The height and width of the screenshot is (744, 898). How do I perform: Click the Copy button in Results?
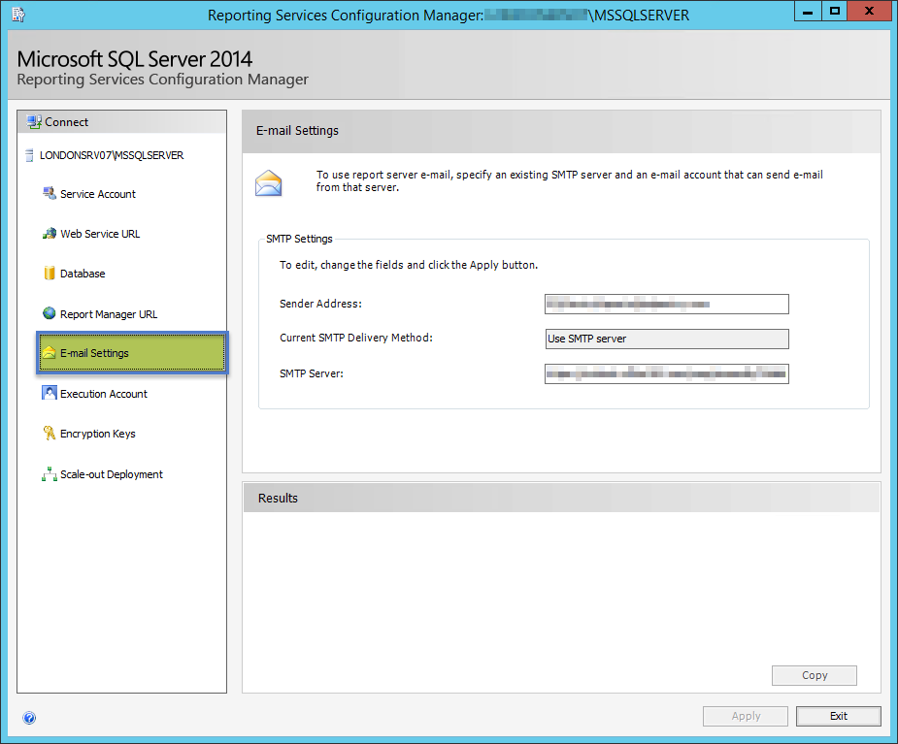814,675
